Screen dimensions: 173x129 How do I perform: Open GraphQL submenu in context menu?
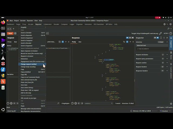coord(32,27)
